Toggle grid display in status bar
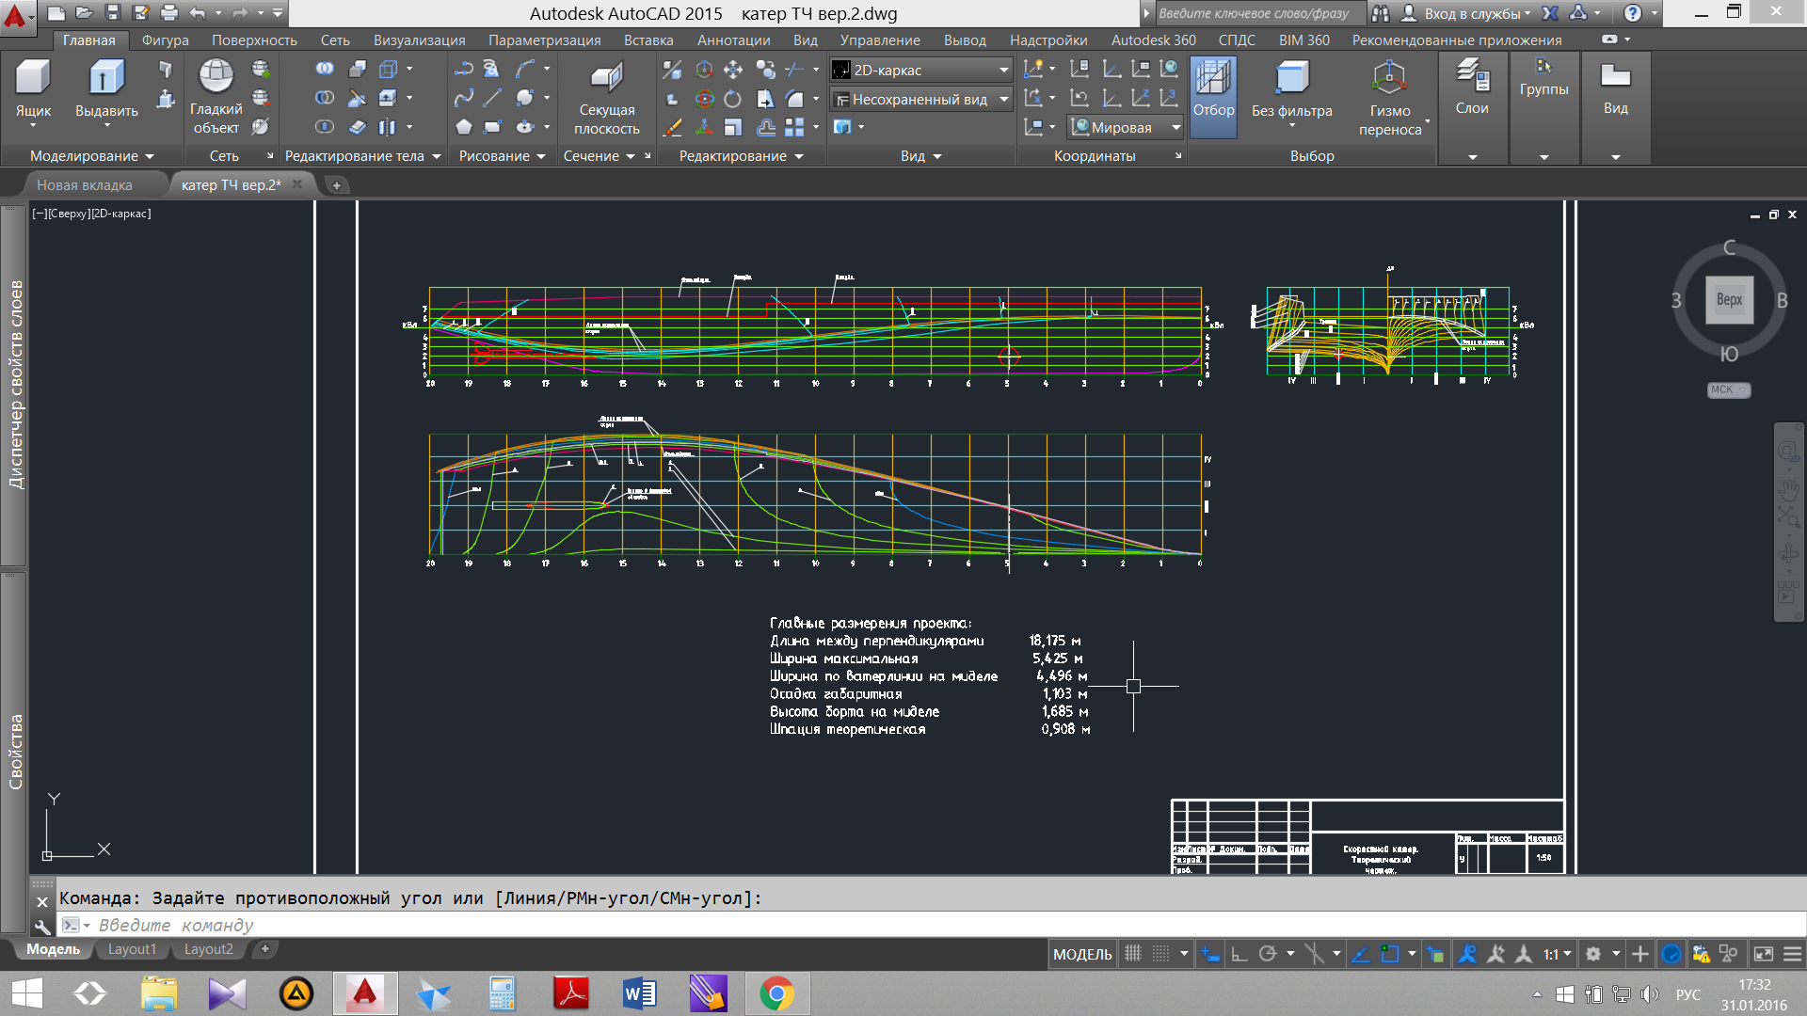Screen dimensions: 1807x1016 click(x=1133, y=954)
